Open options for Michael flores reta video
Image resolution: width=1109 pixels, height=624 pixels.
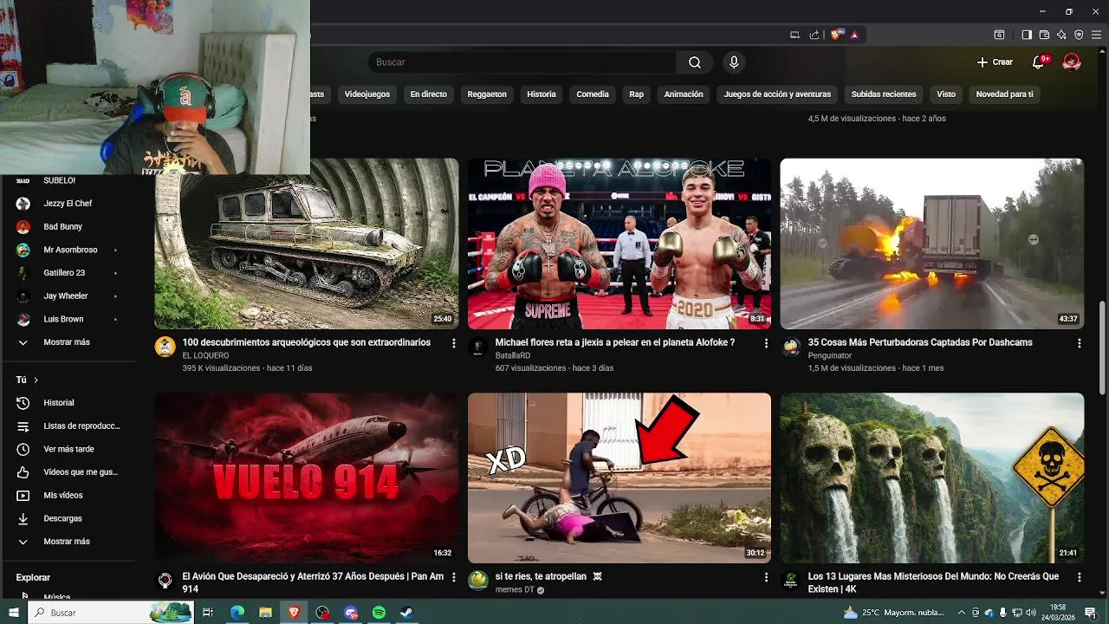coord(766,343)
